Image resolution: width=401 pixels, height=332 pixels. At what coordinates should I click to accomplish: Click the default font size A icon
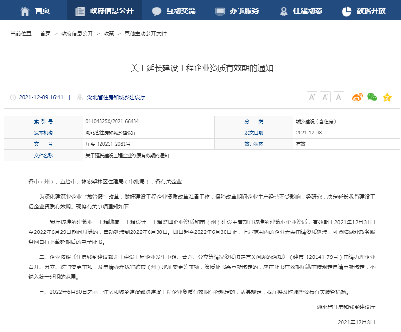(x=339, y=97)
